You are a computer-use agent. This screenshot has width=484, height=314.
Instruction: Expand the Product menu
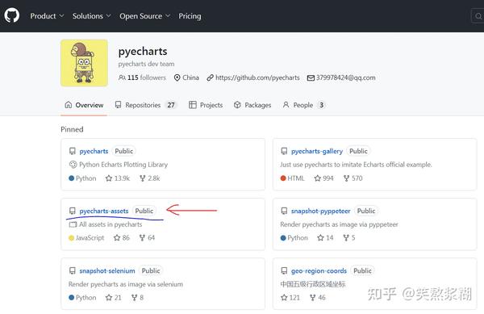(47, 16)
